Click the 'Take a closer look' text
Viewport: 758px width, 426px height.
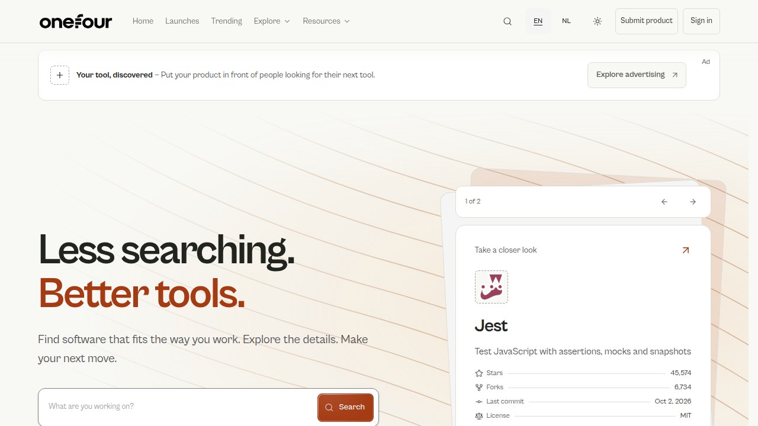pos(506,250)
